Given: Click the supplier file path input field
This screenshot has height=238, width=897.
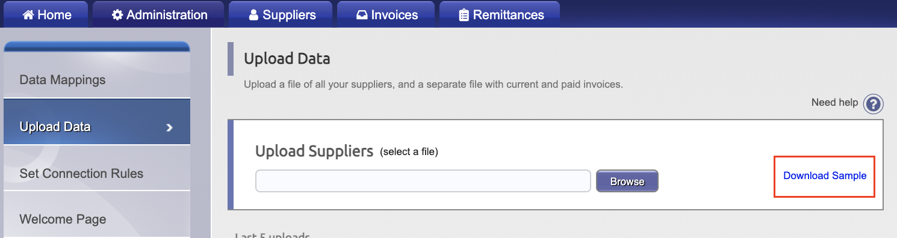Looking at the screenshot, I should tap(423, 181).
